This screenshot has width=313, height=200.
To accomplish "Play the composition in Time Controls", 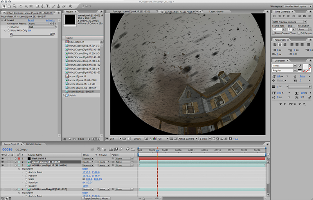I will (284, 16).
